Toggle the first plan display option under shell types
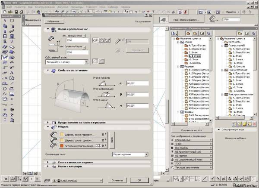Screen dimensions: 259x188 95,61
